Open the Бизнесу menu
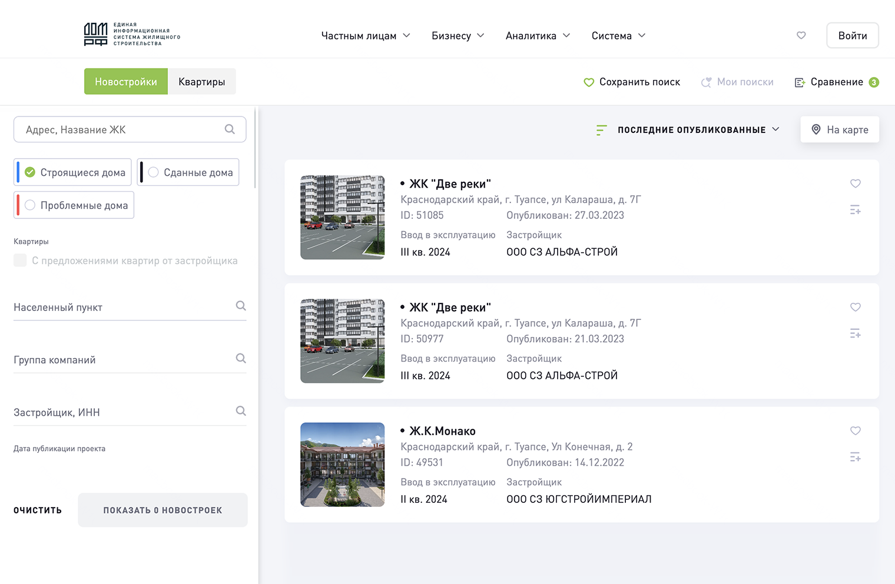Image resolution: width=895 pixels, height=584 pixels. (458, 36)
